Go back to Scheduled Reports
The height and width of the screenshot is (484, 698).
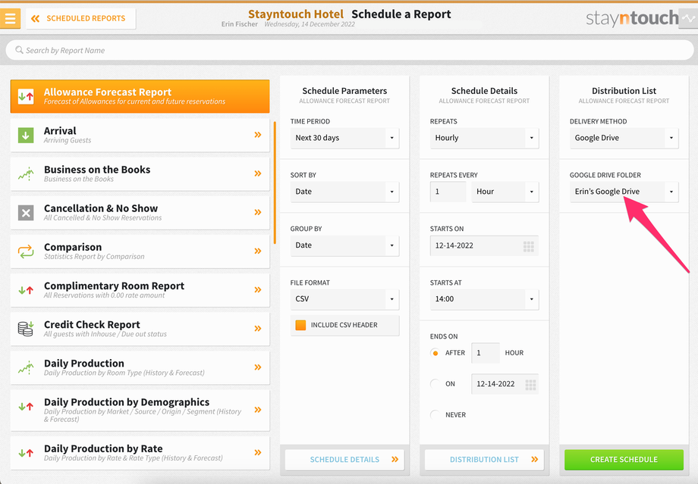point(80,18)
